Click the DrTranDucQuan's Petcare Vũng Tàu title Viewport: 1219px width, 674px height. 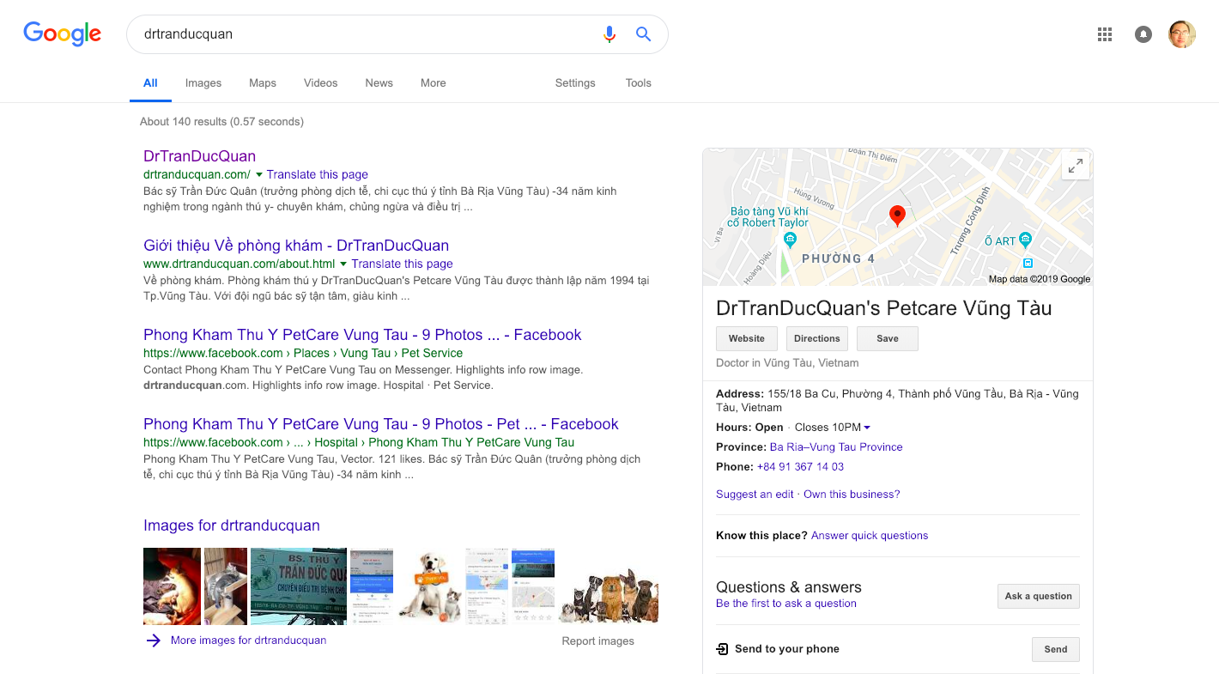pos(884,308)
